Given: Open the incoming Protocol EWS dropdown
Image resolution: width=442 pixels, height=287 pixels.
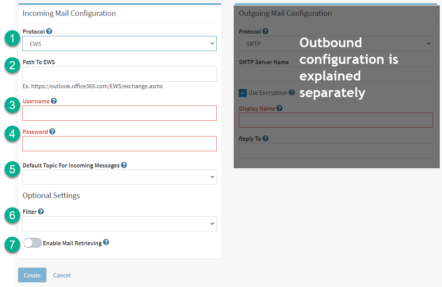Looking at the screenshot, I should [119, 43].
